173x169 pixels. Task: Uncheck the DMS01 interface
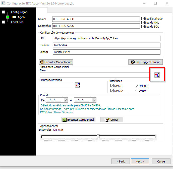tap(112, 86)
